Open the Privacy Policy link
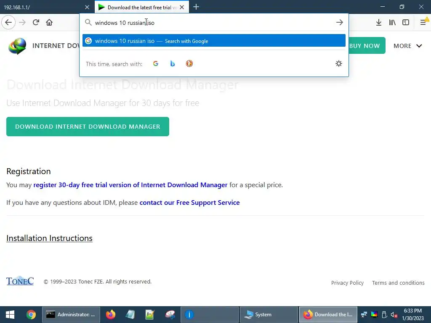 [347, 283]
